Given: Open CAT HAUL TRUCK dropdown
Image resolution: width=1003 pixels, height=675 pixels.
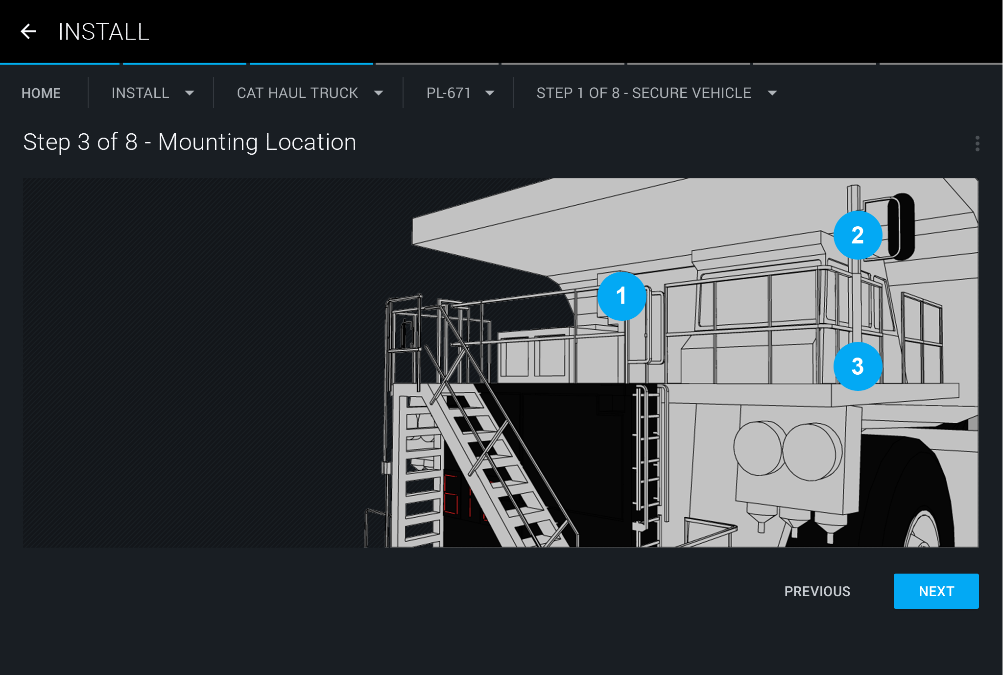Looking at the screenshot, I should 378,93.
